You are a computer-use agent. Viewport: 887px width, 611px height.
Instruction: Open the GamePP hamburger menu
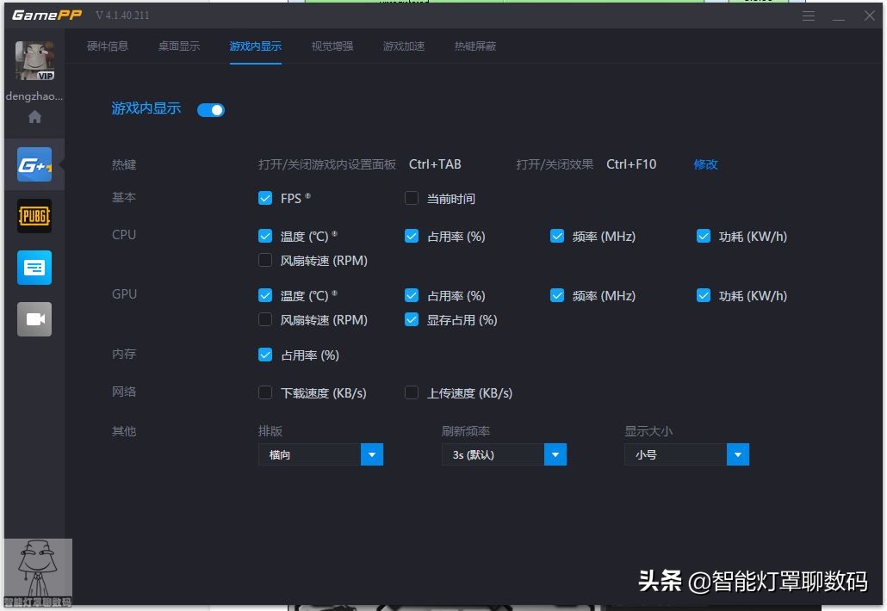click(808, 15)
